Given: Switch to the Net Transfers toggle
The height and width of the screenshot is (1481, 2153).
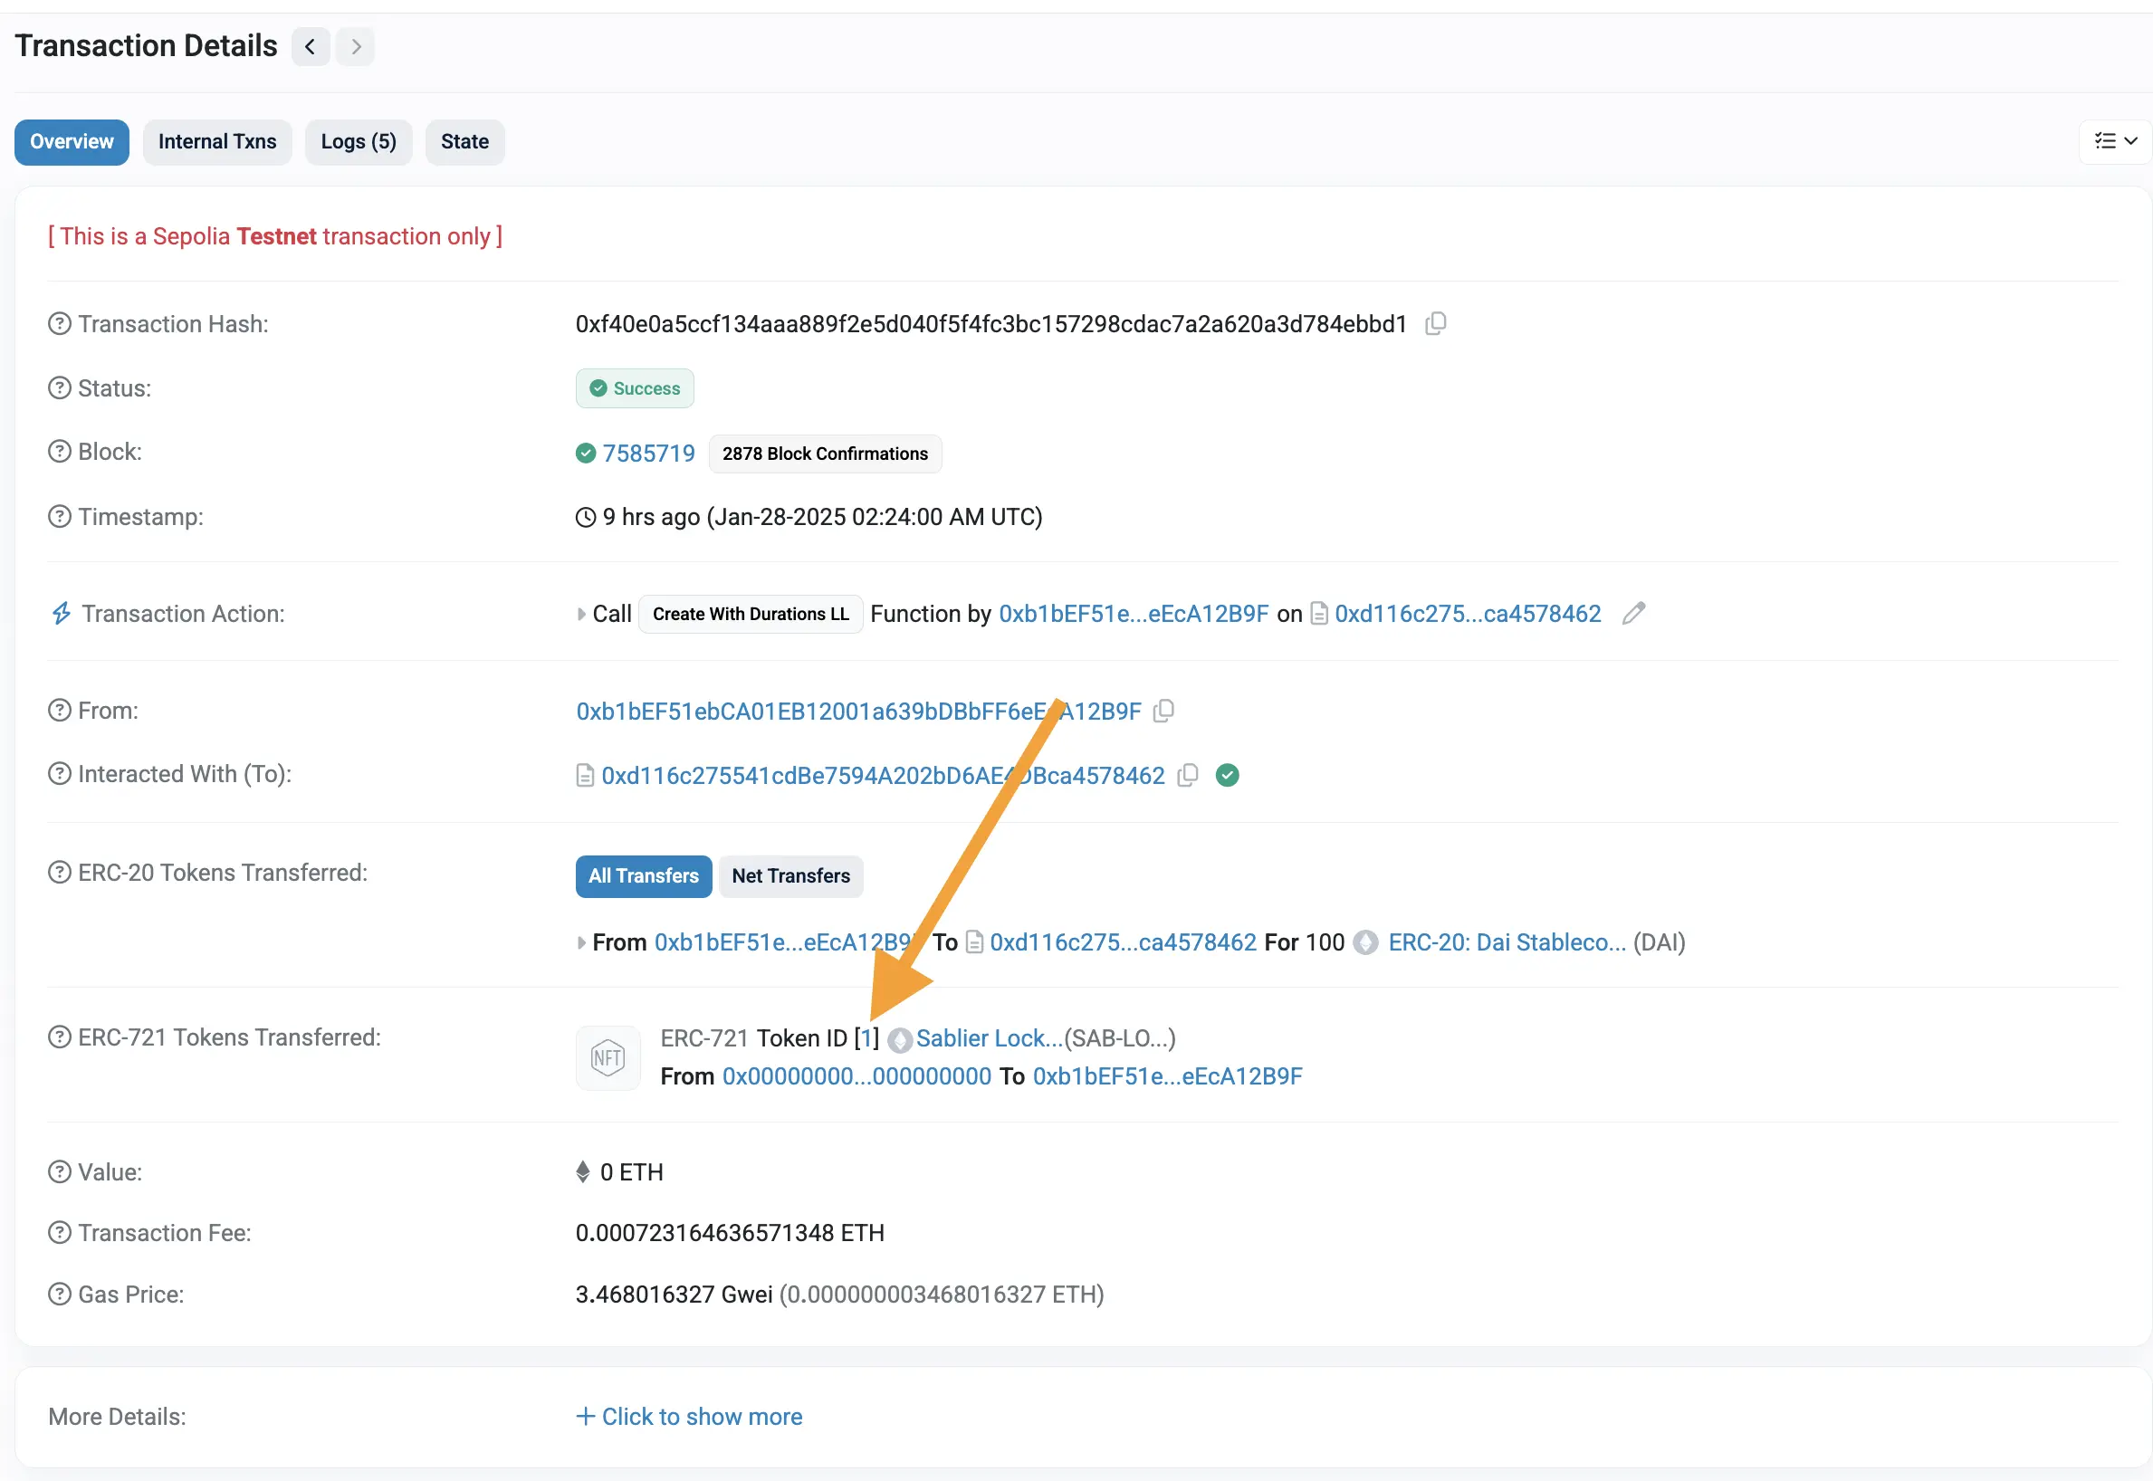Looking at the screenshot, I should (790, 875).
